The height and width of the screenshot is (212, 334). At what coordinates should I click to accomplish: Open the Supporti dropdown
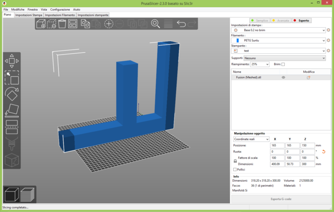tap(284, 58)
